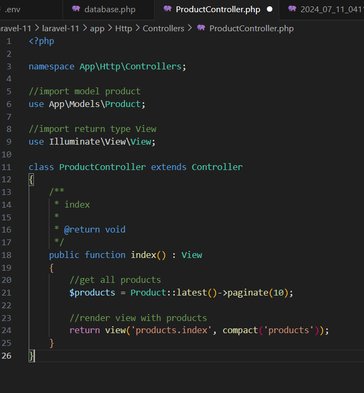Switch to the .env tab
The height and width of the screenshot is (393, 364).
click(31, 10)
